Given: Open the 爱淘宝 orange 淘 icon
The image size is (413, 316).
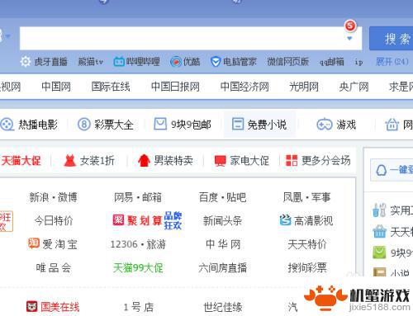Looking at the screenshot, I should 34,243.
